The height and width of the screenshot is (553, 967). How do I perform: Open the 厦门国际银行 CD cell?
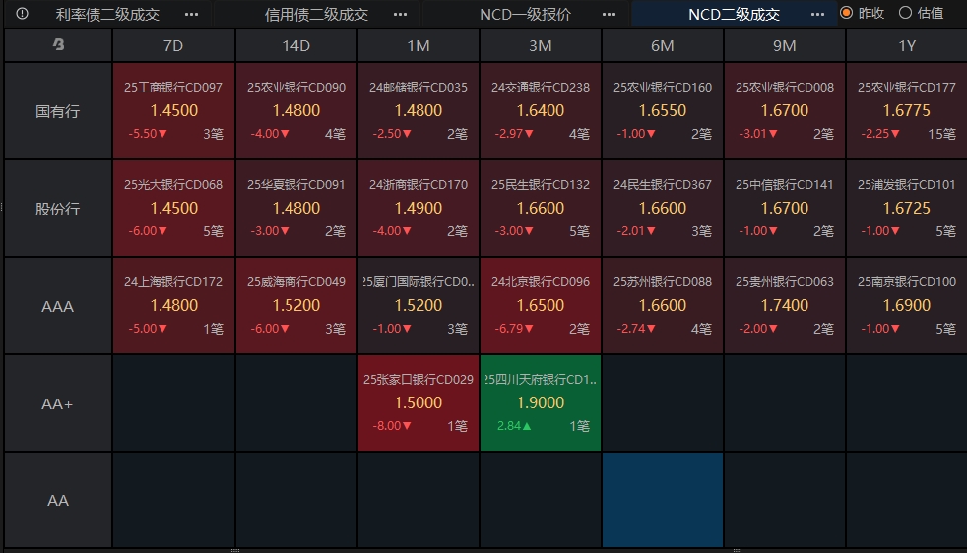click(419, 306)
